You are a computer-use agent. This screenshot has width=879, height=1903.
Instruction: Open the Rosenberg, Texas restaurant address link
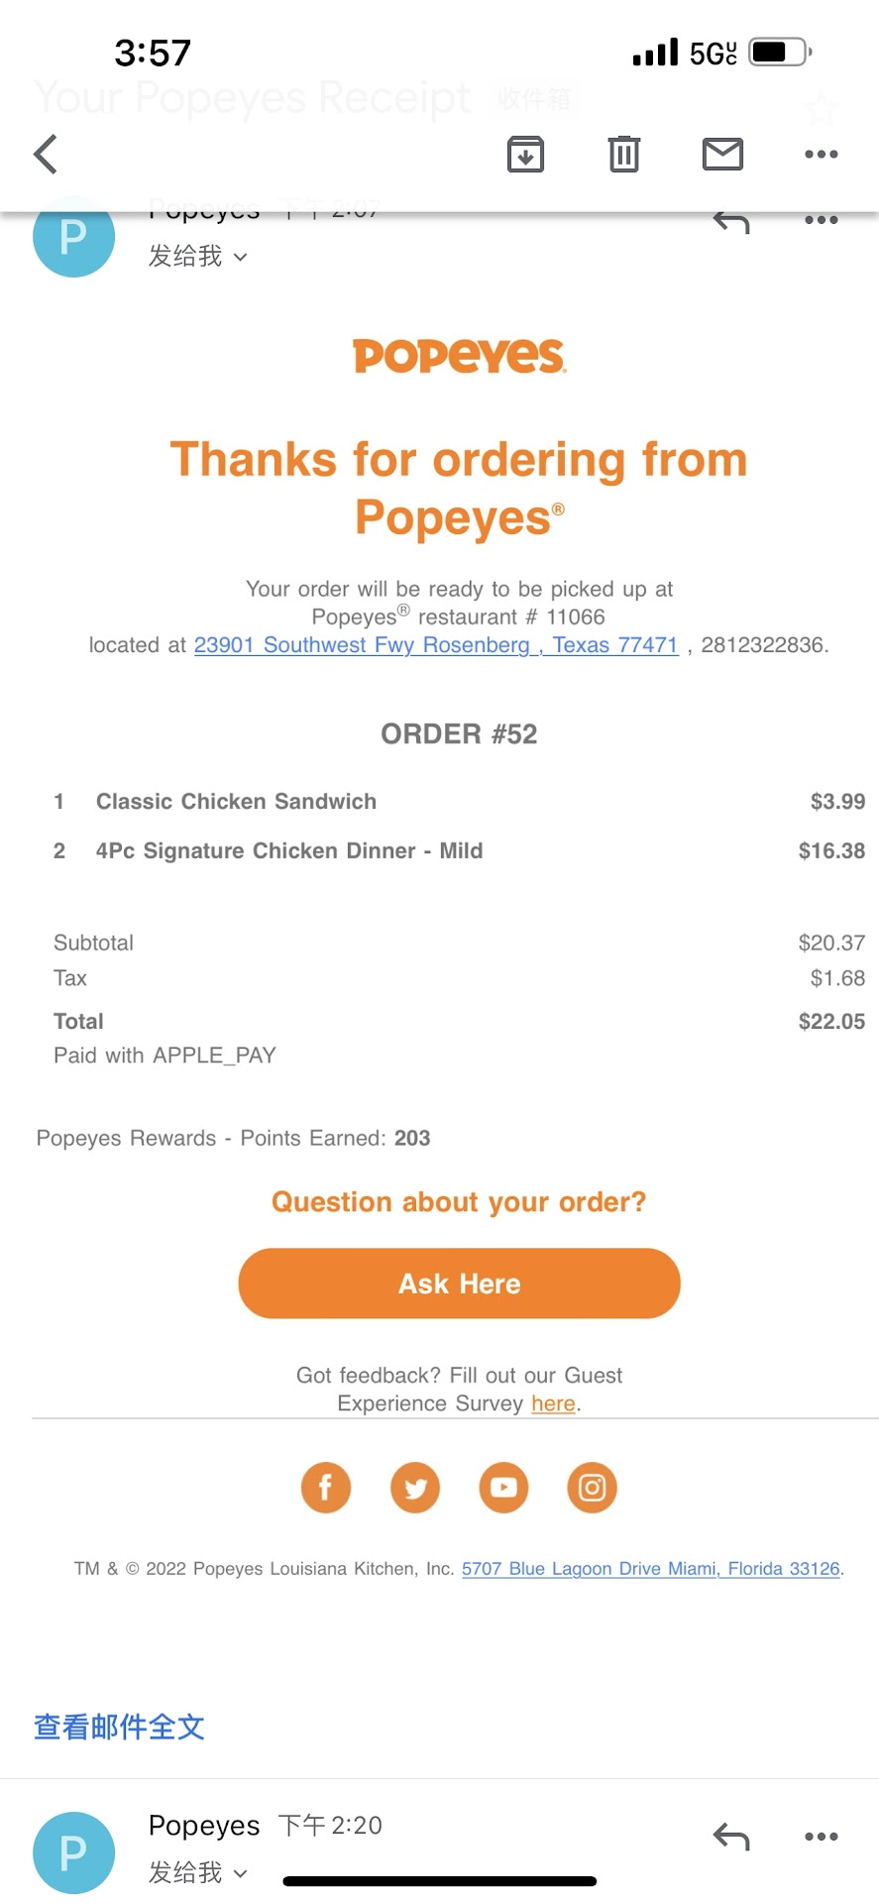436,645
